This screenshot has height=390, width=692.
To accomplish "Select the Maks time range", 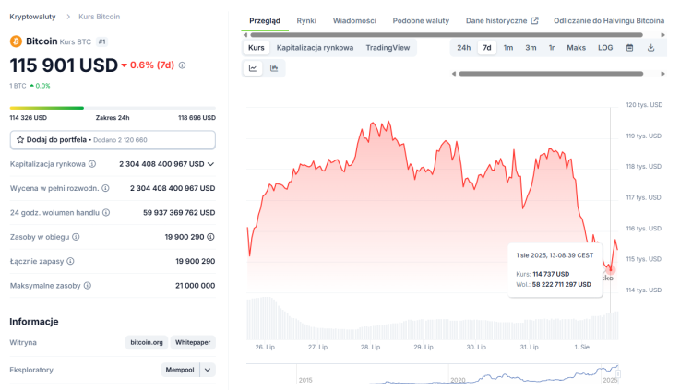I will 577,48.
